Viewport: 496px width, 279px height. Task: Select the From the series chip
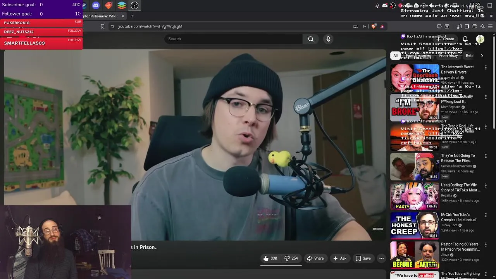(418, 55)
